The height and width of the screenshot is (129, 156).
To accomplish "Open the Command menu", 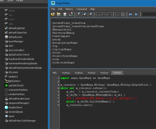I will point(82,9).
